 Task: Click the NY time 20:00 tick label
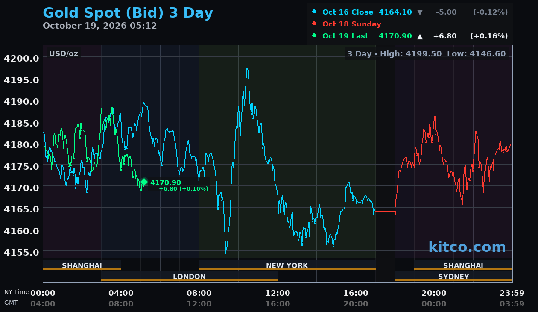(434, 293)
